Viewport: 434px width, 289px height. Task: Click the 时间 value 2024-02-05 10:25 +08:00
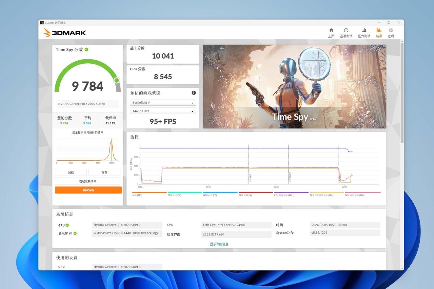click(x=345, y=225)
